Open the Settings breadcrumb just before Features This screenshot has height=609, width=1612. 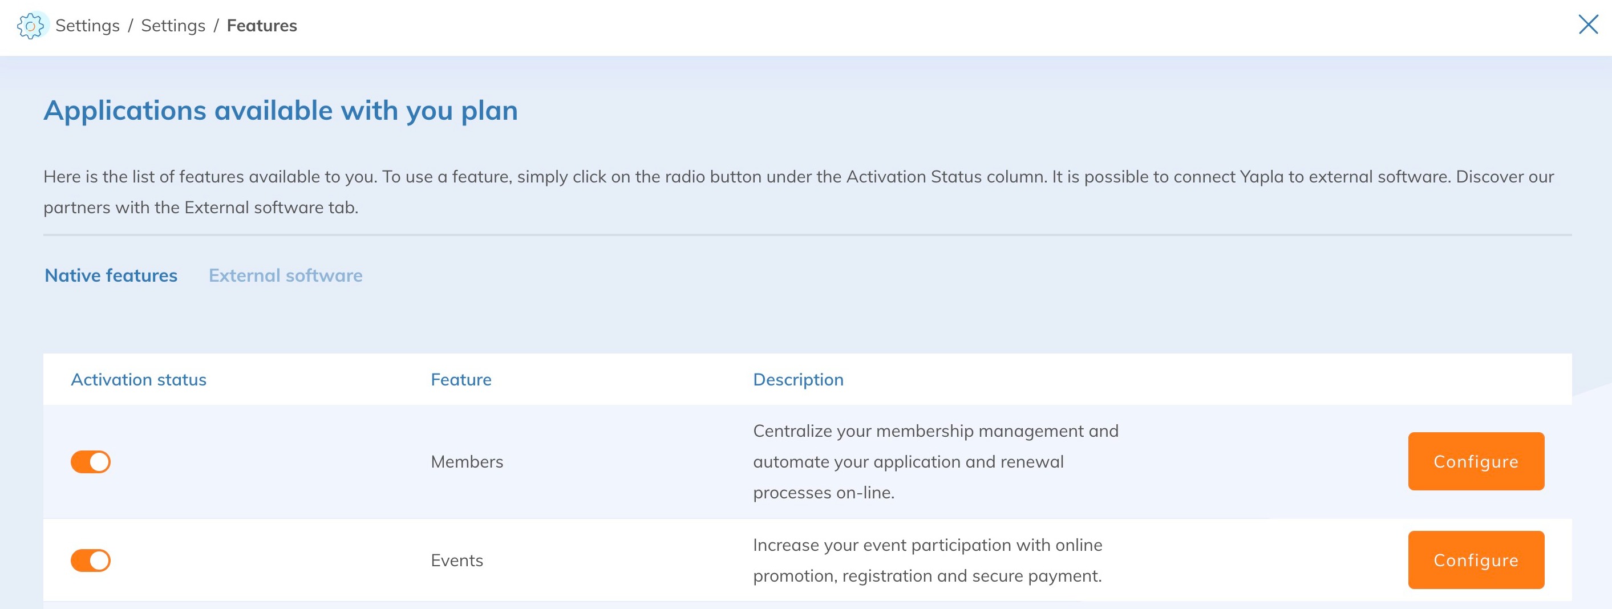(x=173, y=26)
